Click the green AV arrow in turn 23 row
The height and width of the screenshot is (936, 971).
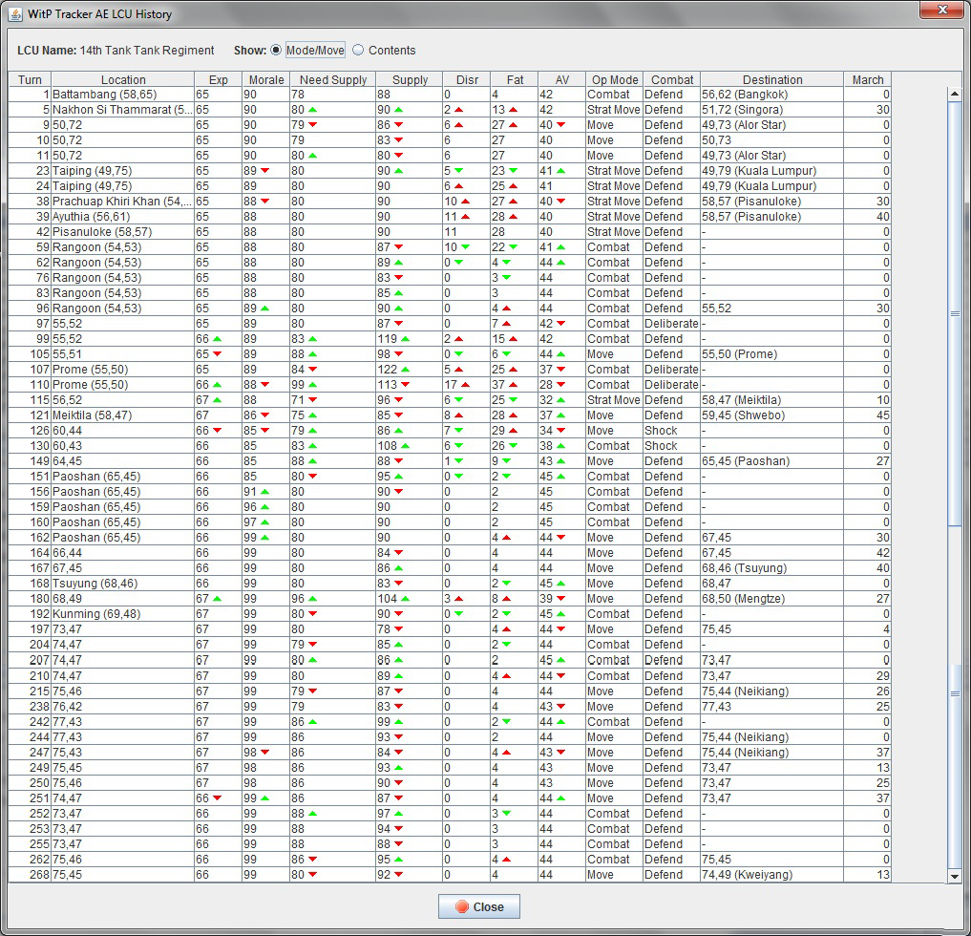tap(560, 170)
